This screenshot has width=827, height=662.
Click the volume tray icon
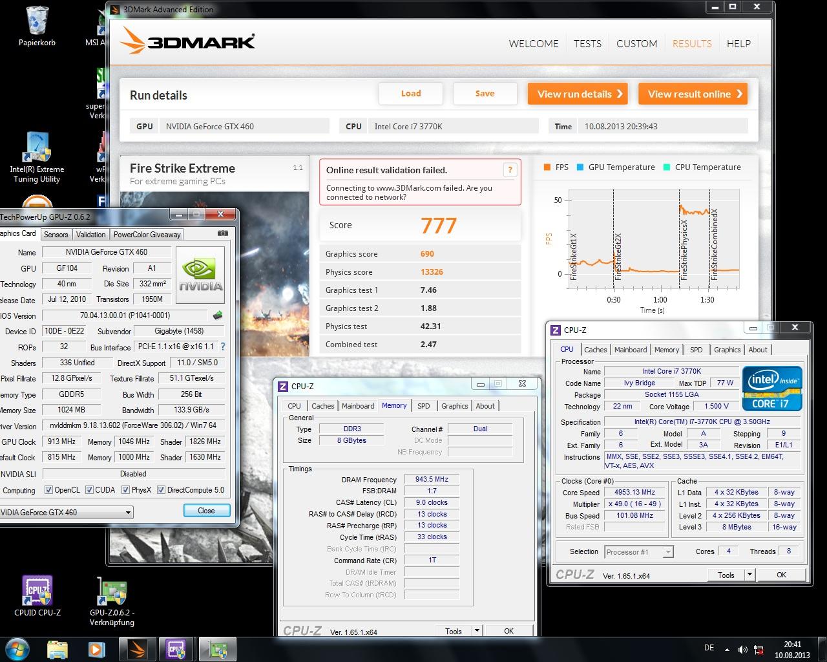(x=743, y=649)
